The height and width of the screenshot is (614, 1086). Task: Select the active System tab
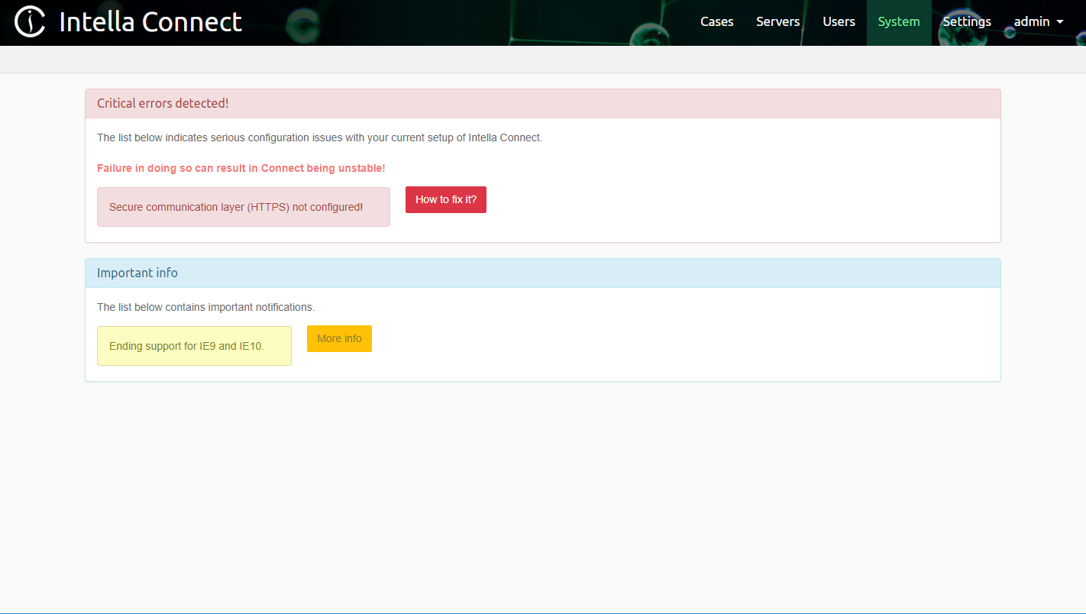pyautogui.click(x=898, y=21)
